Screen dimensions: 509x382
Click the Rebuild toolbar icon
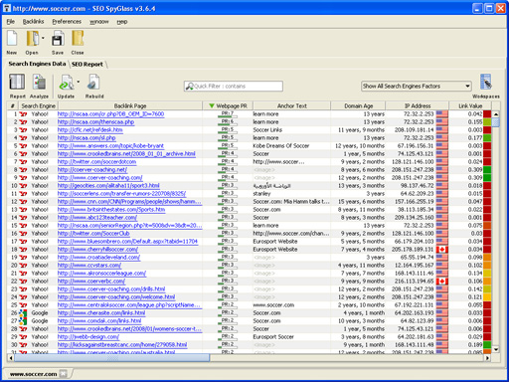pyautogui.click(x=93, y=82)
